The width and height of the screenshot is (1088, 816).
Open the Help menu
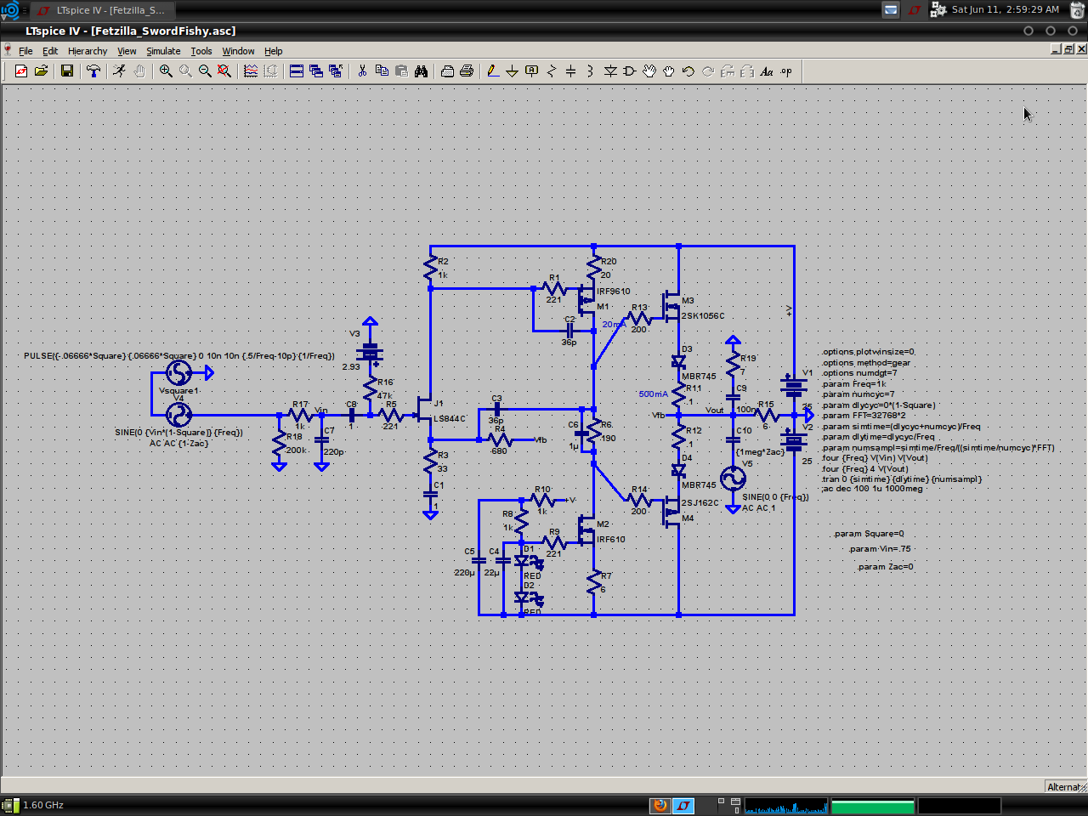273,51
